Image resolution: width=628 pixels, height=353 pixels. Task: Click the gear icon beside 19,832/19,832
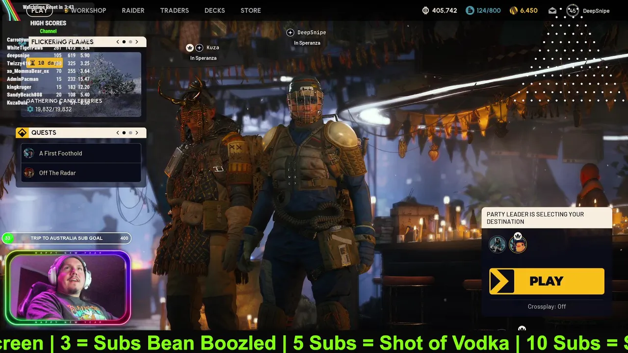(30, 109)
